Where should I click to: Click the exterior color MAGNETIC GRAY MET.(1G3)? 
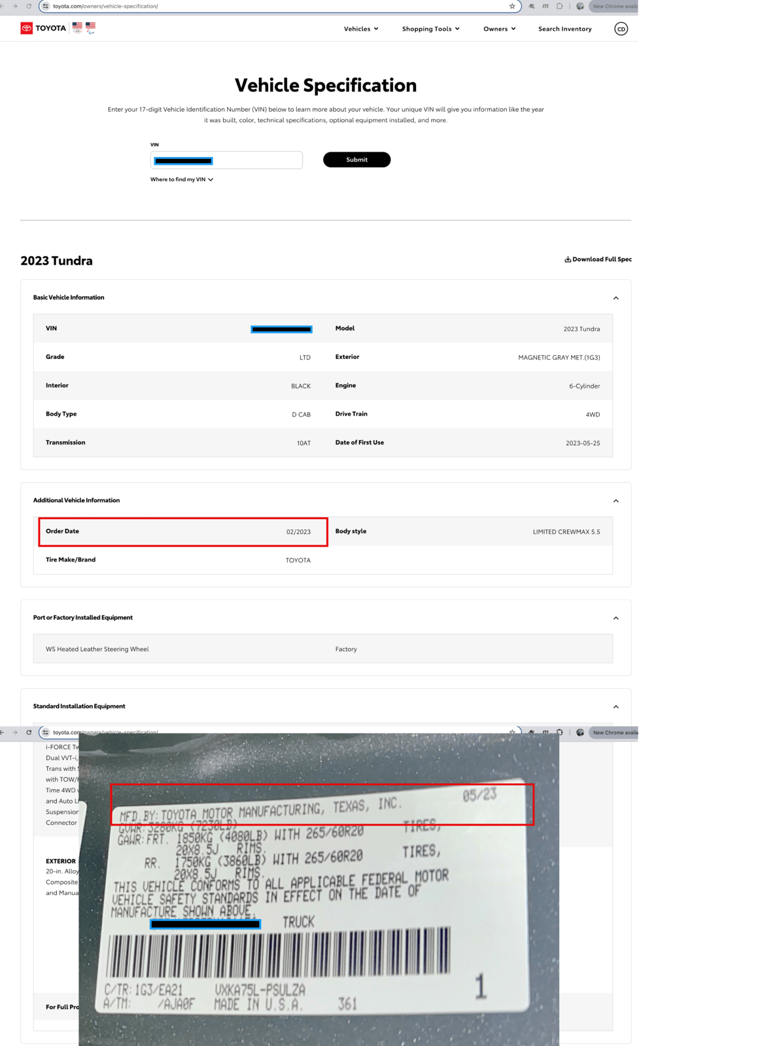(559, 358)
